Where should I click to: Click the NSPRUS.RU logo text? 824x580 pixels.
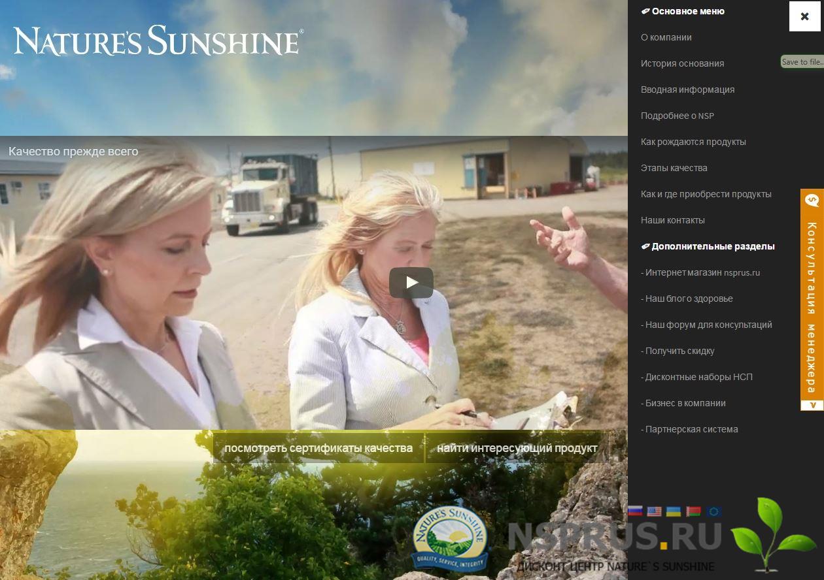[615, 536]
